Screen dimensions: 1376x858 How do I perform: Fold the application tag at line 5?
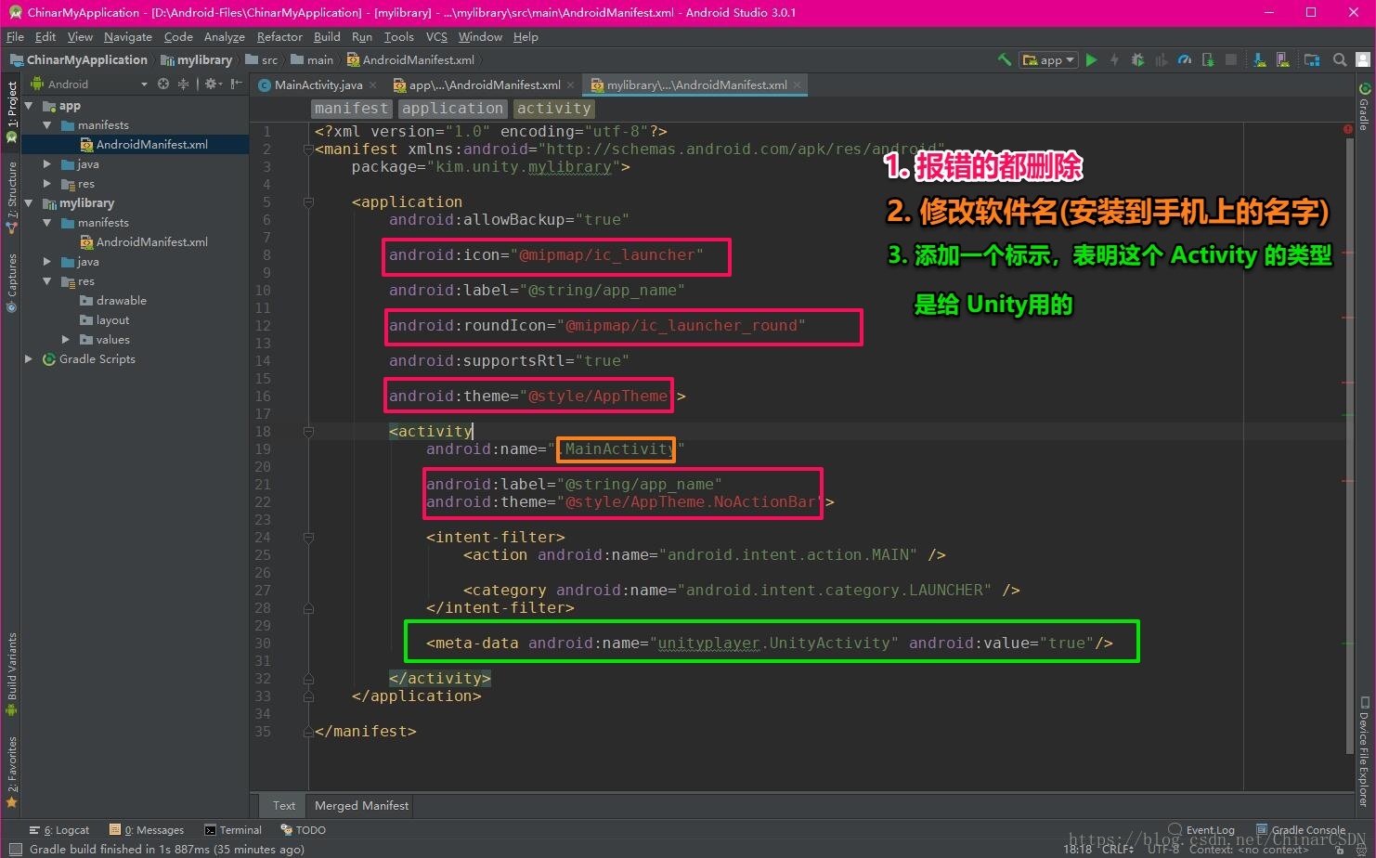[308, 201]
